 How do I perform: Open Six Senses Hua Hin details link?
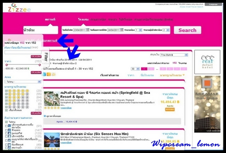(66, 142)
